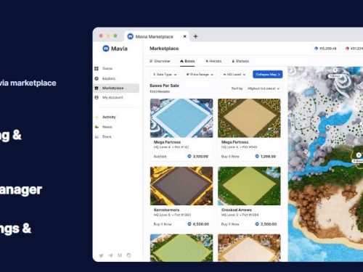Open the tan Mega Fortress base thumbnail
The image size is (363, 272).
(249, 118)
